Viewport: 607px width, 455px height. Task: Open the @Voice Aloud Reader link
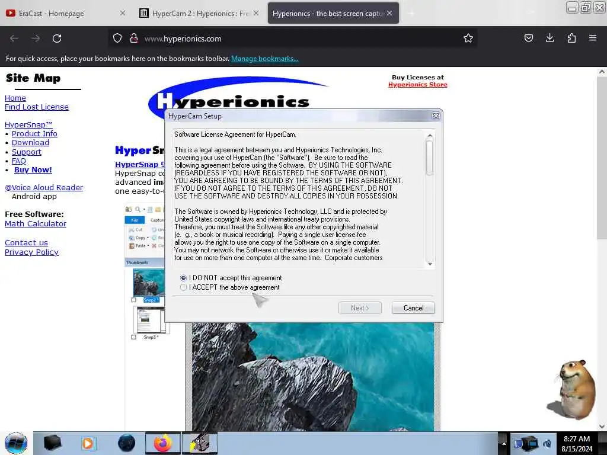44,188
